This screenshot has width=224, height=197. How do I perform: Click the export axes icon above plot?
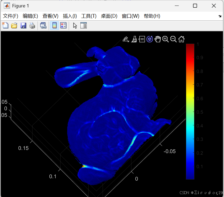tap(126, 39)
